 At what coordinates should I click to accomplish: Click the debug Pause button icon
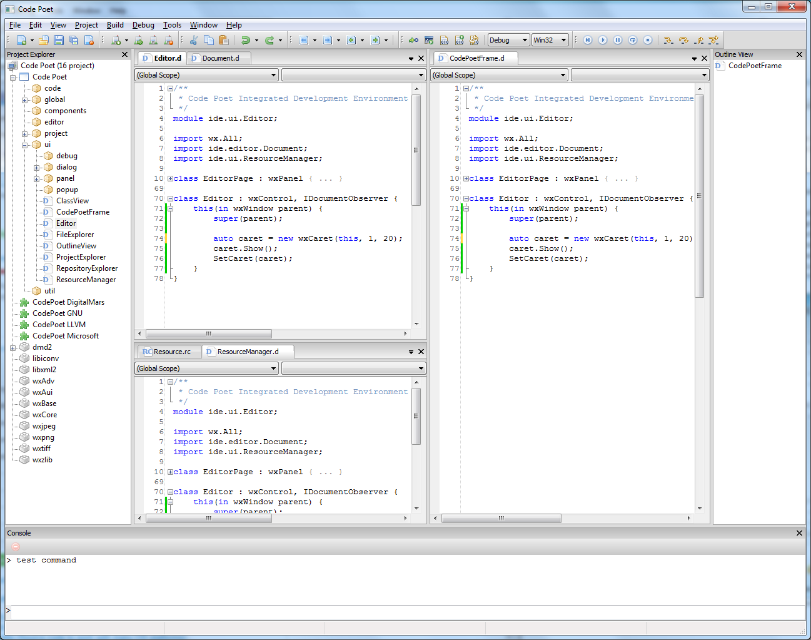click(618, 40)
